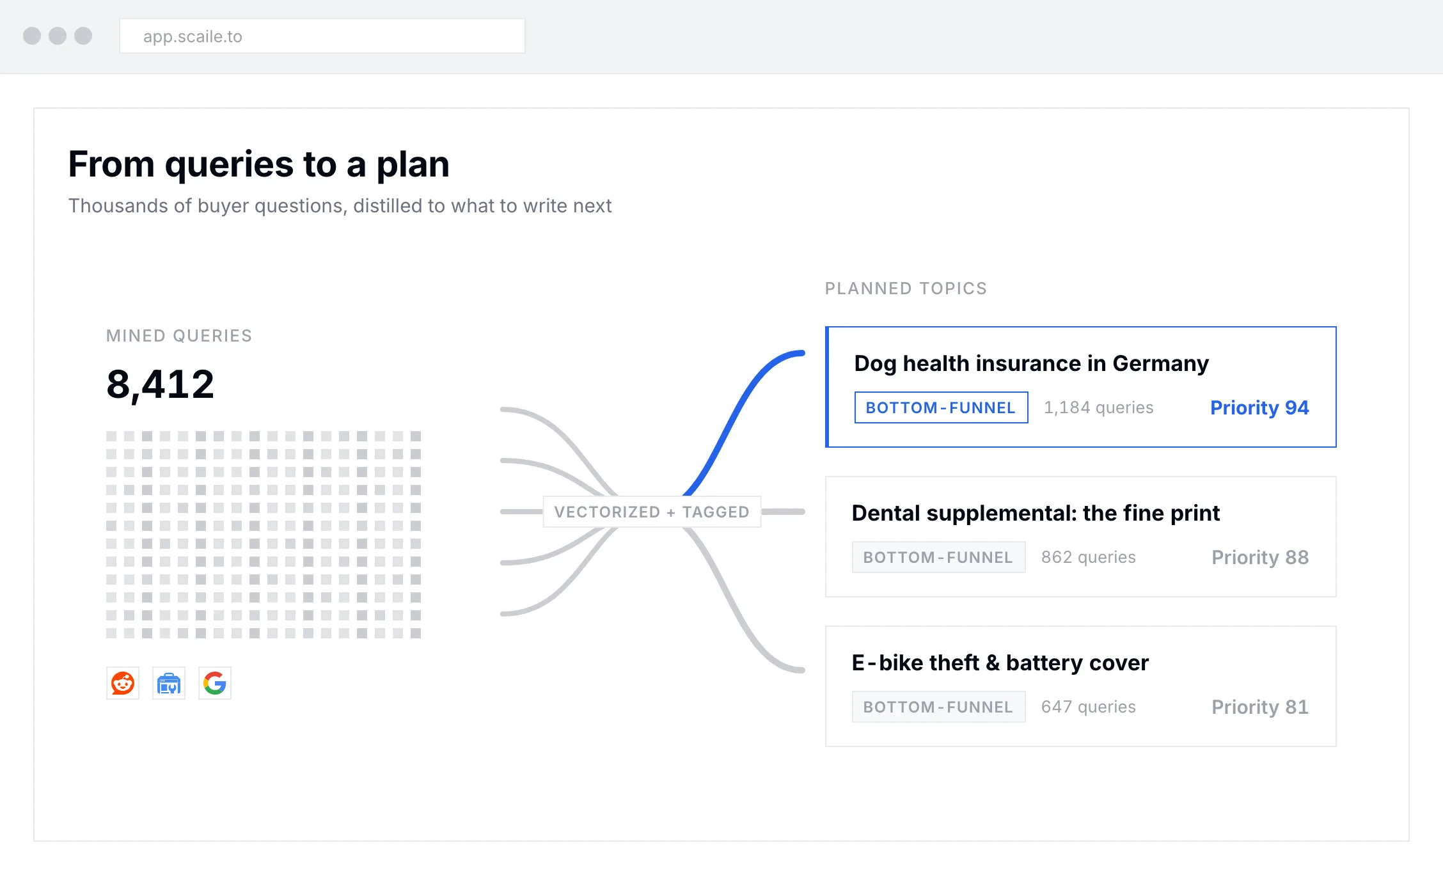Click BOTTOM-FUNNEL tag on Dental supplemental card
1443x875 pixels.
pyautogui.click(x=938, y=557)
